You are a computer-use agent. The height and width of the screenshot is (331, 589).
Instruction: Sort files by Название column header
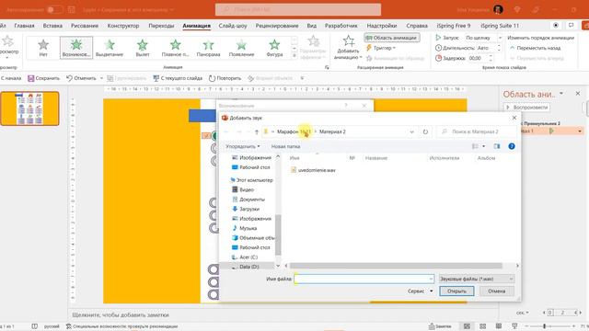tap(376, 158)
